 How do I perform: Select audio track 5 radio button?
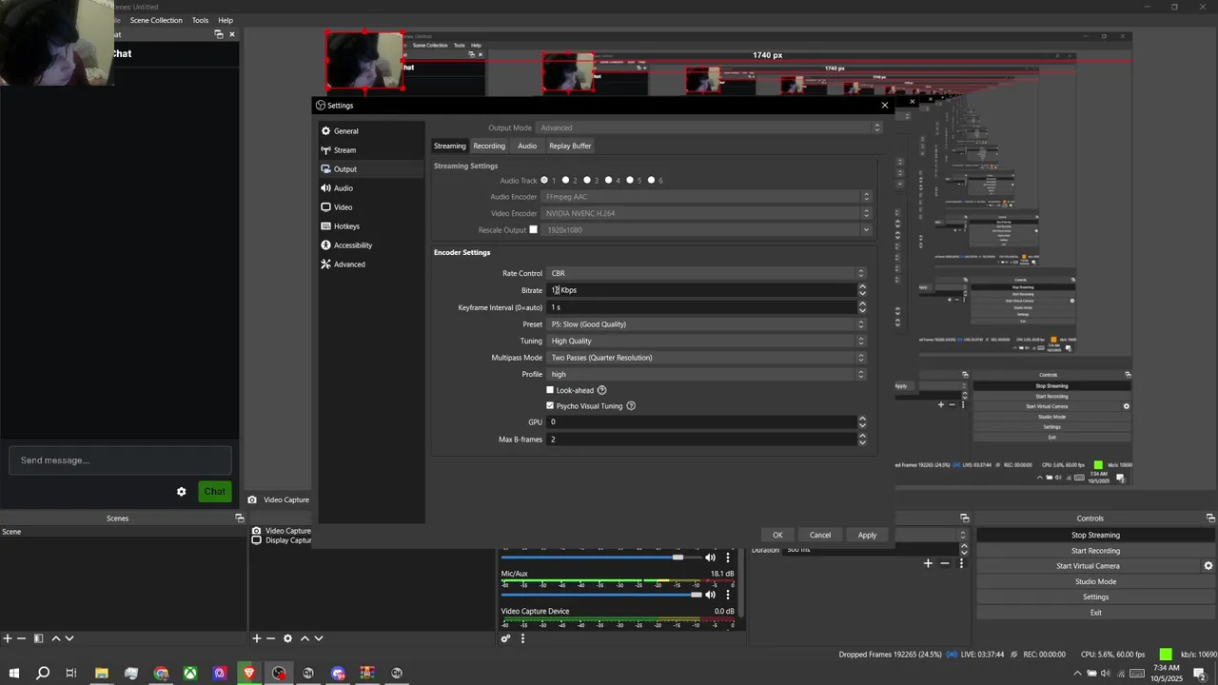630,180
